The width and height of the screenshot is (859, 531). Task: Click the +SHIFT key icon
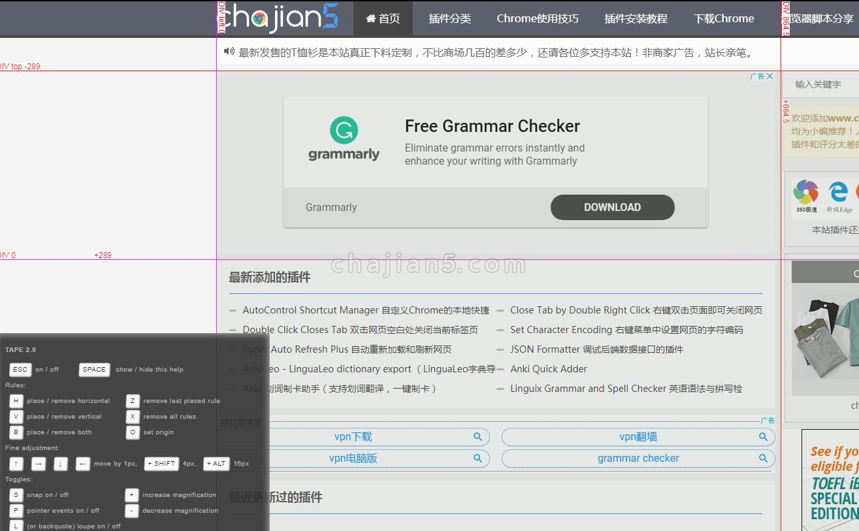[161, 464]
